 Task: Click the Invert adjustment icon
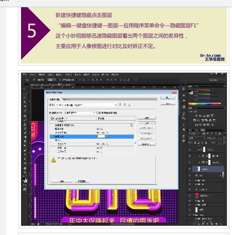tap(196, 125)
